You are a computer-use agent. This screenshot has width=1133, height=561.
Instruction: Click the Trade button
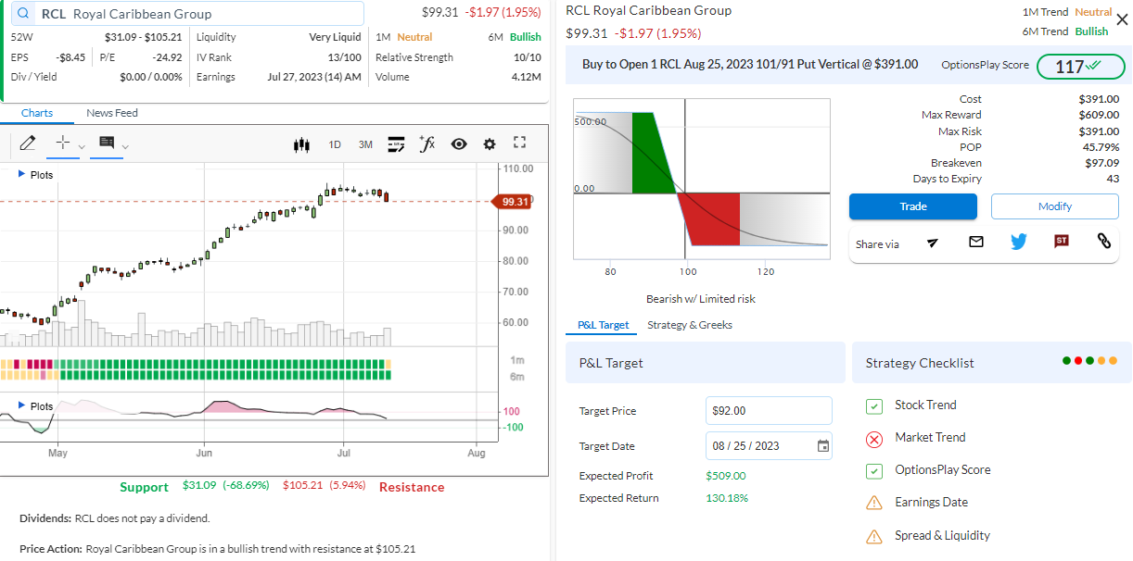click(913, 206)
